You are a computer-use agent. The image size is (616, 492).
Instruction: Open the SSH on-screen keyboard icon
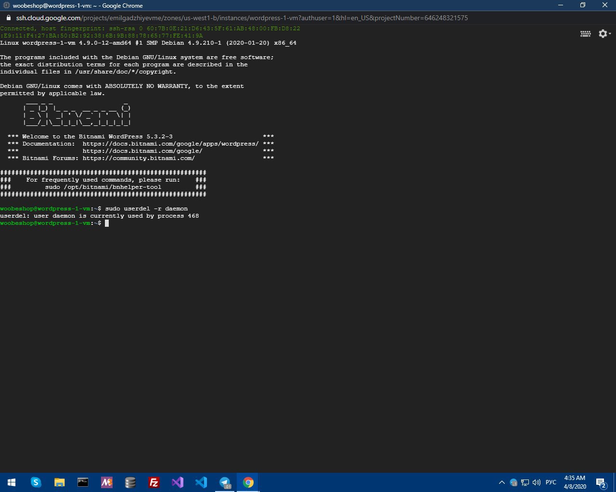[585, 34]
